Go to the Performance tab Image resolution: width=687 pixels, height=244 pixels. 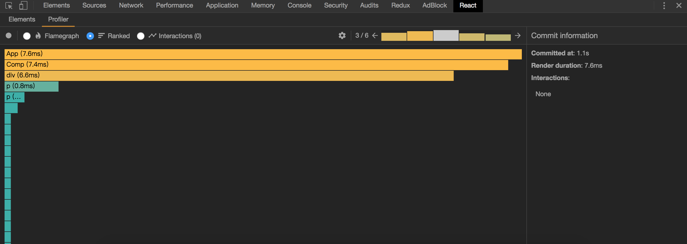pyautogui.click(x=175, y=5)
